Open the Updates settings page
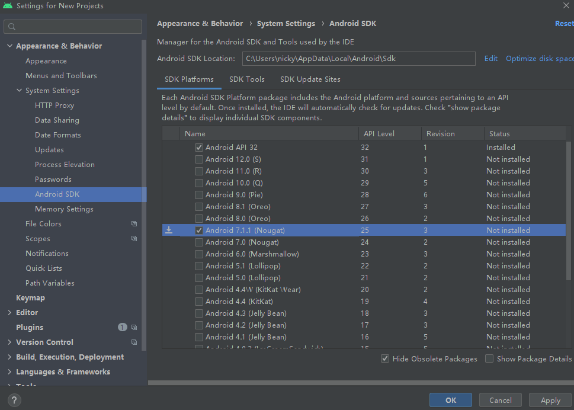 click(49, 150)
